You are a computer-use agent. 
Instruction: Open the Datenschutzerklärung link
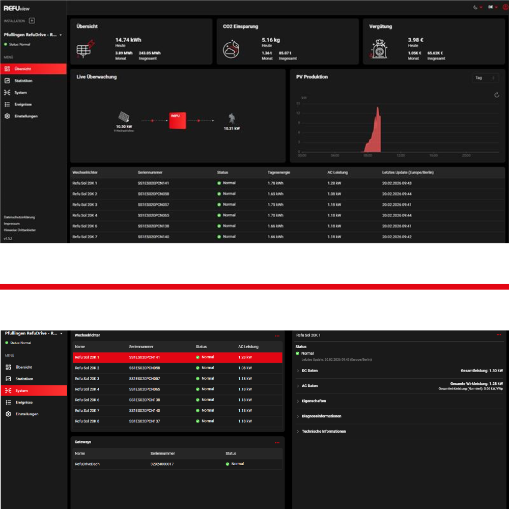[19, 217]
